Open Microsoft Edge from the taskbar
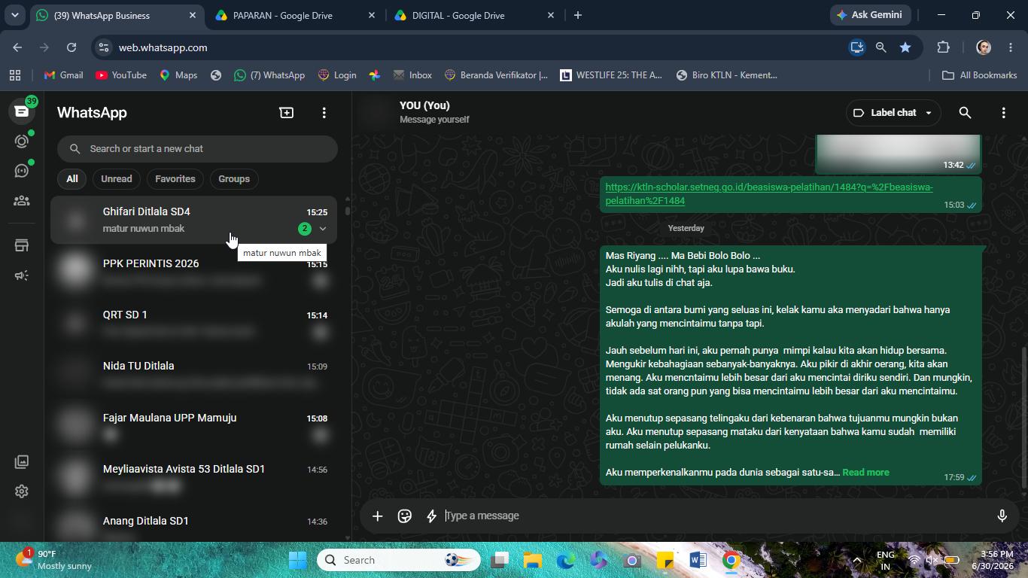This screenshot has width=1028, height=578. tap(565, 560)
